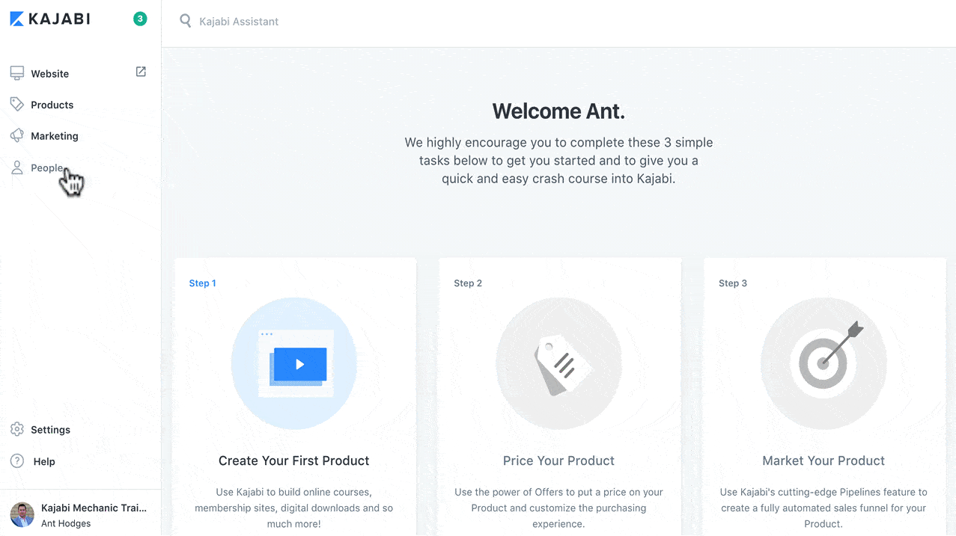Select Price Your Product heading

tap(558, 460)
